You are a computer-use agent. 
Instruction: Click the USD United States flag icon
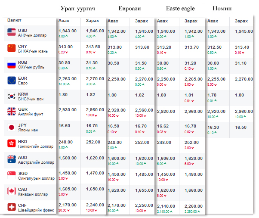pos(12,32)
